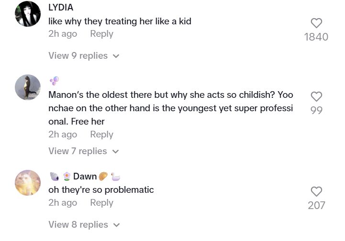Like Dawn's "so problematic" comment
The image size is (345, 241).
(316, 191)
